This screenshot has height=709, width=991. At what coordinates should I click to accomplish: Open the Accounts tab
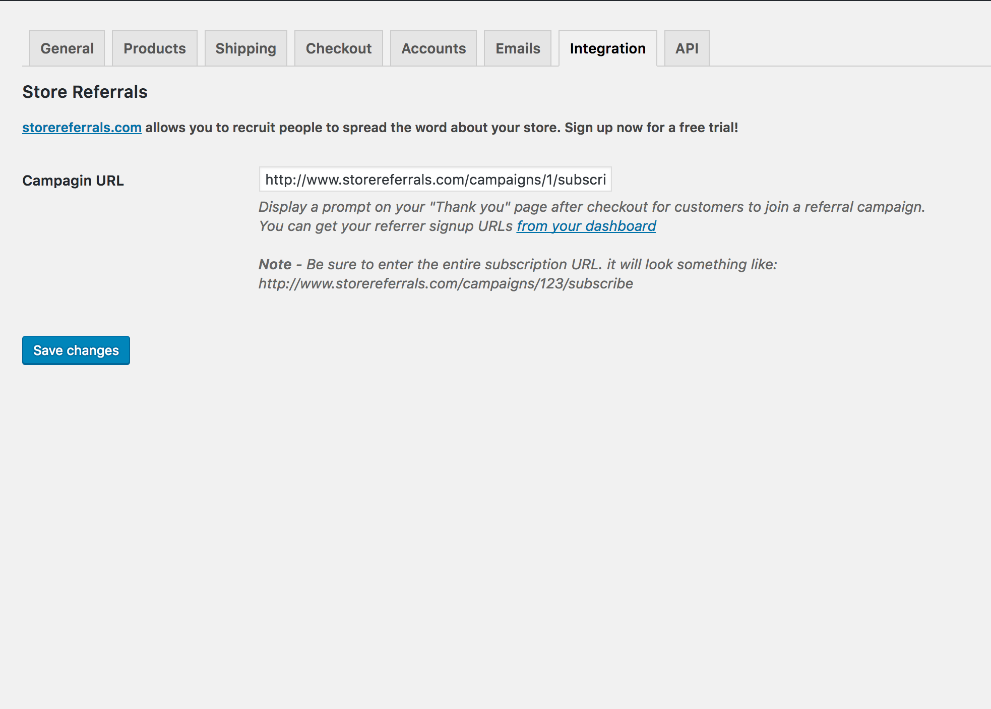[433, 48]
